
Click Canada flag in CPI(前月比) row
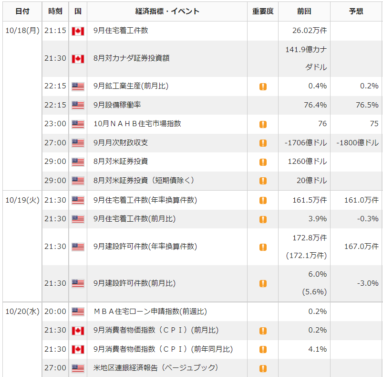pyautogui.click(x=78, y=331)
